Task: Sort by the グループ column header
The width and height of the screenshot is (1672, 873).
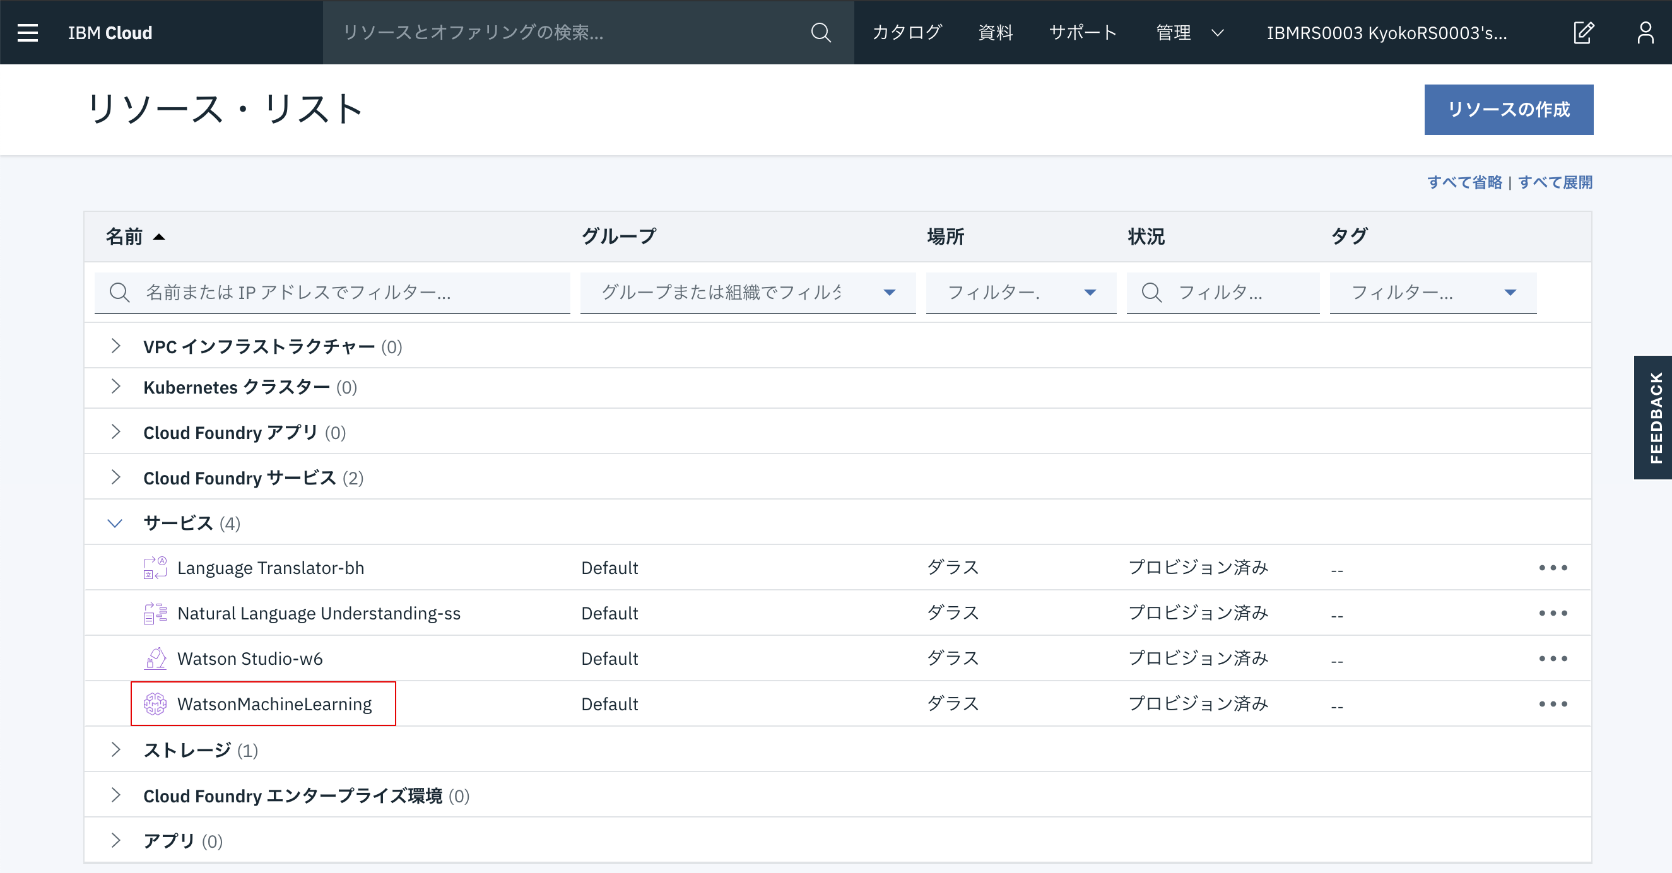Action: [618, 237]
